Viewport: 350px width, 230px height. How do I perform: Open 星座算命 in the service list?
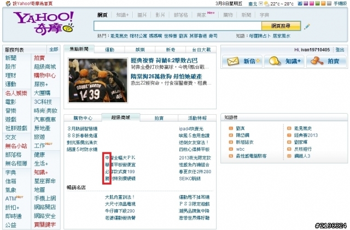[x=45, y=181]
